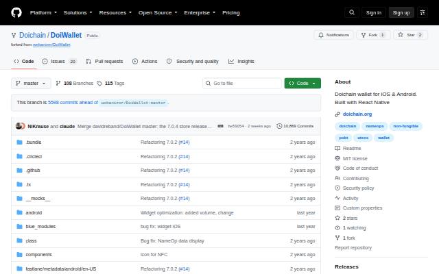Open the android folder
Viewport: 439px width, 274px height.
(34, 213)
